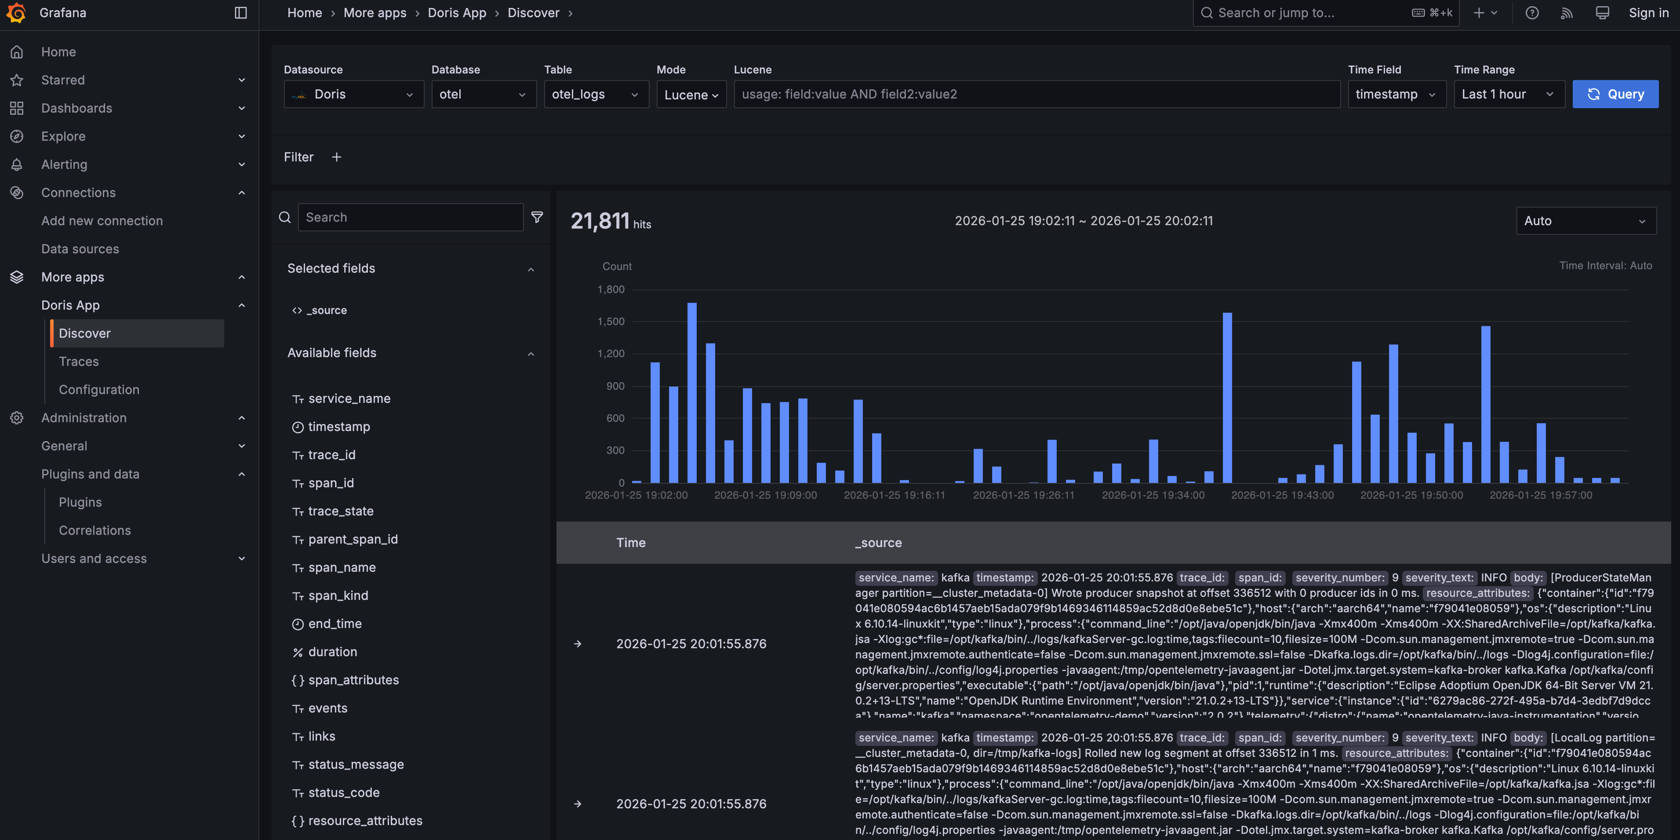Open the Time Field timestamp dropdown
Viewport: 1680px width, 840px height.
[1397, 94]
